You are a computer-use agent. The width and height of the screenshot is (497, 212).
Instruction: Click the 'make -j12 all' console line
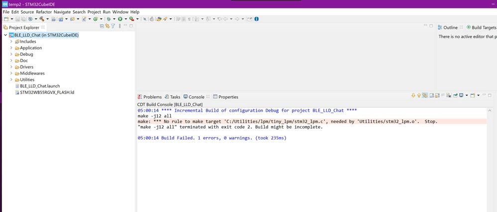[x=154, y=116]
